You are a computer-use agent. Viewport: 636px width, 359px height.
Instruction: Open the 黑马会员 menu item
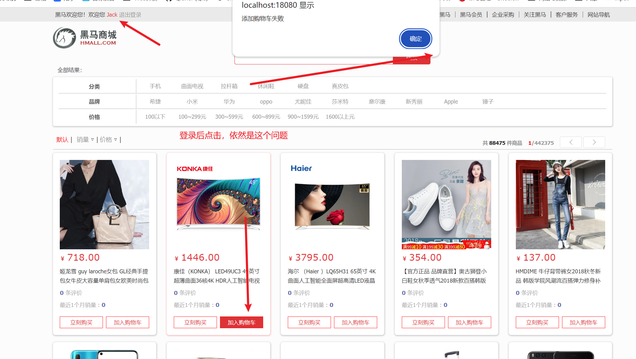(471, 15)
